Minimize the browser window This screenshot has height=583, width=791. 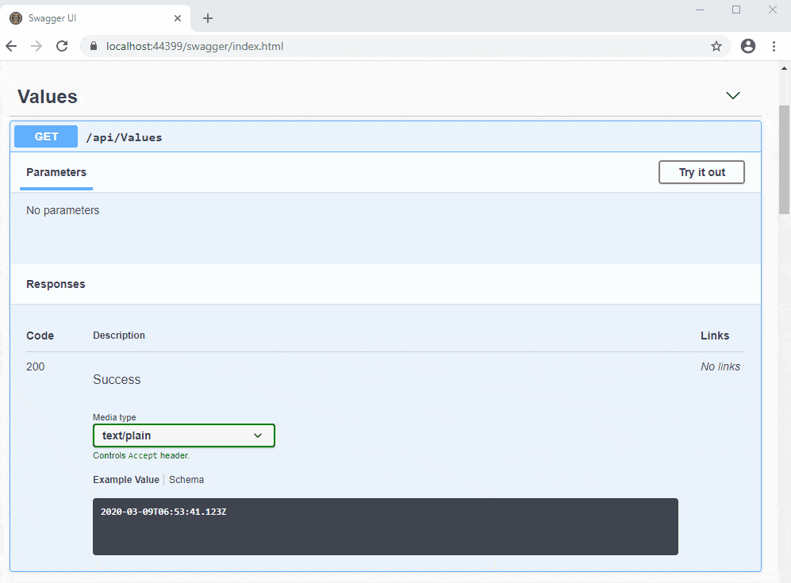[699, 10]
